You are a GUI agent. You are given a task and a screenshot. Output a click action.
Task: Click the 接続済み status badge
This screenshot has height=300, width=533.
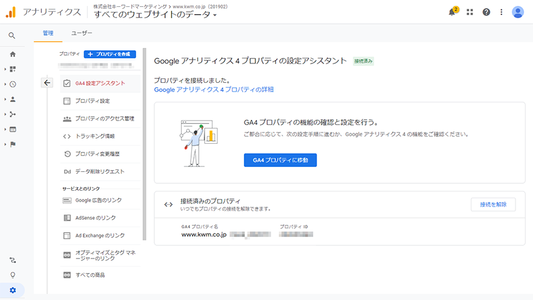coord(363,62)
